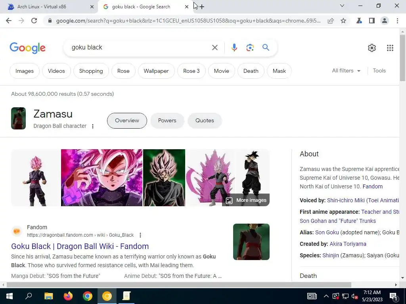This screenshot has height=304, width=406.
Task: Open the tab search dropdown chevron
Action: coord(342,6)
